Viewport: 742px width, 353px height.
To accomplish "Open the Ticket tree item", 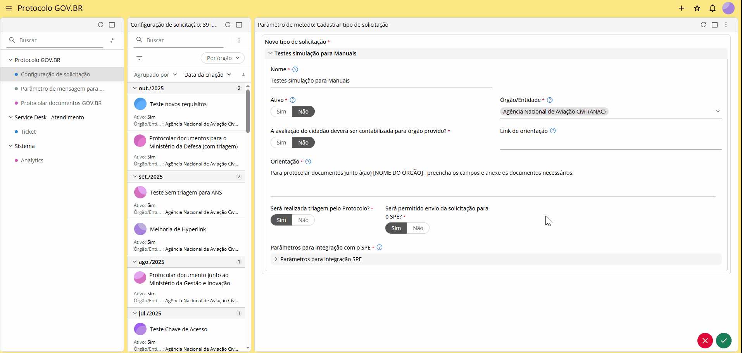I will (x=62, y=132).
